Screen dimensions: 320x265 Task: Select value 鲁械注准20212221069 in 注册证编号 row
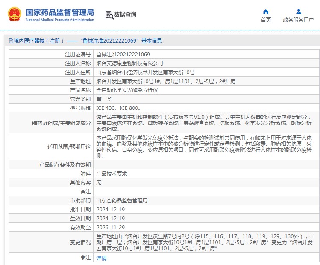pyautogui.click(x=123, y=55)
